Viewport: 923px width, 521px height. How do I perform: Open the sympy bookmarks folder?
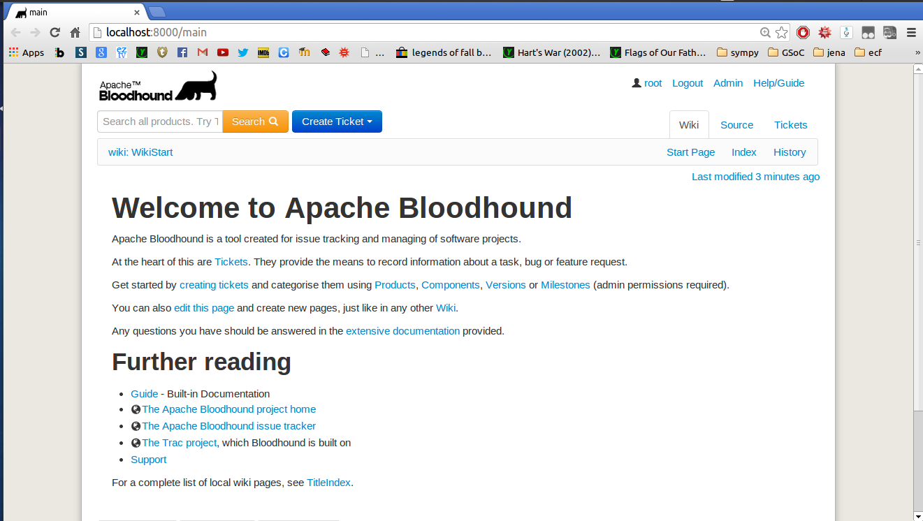(738, 52)
